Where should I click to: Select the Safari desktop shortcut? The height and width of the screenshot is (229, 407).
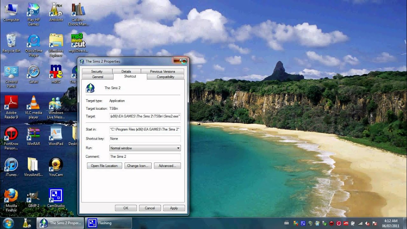(x=33, y=74)
